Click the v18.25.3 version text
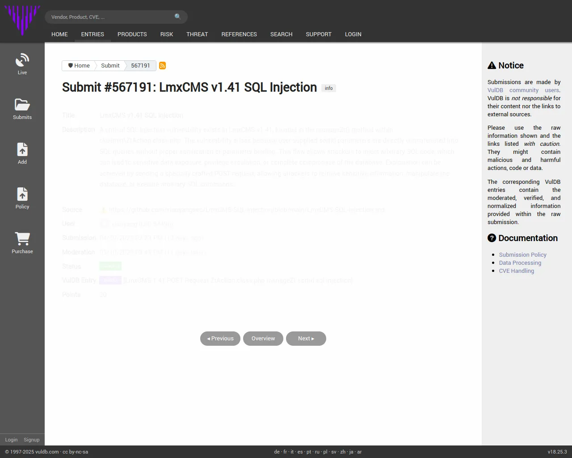The image size is (572, 458). click(x=557, y=452)
